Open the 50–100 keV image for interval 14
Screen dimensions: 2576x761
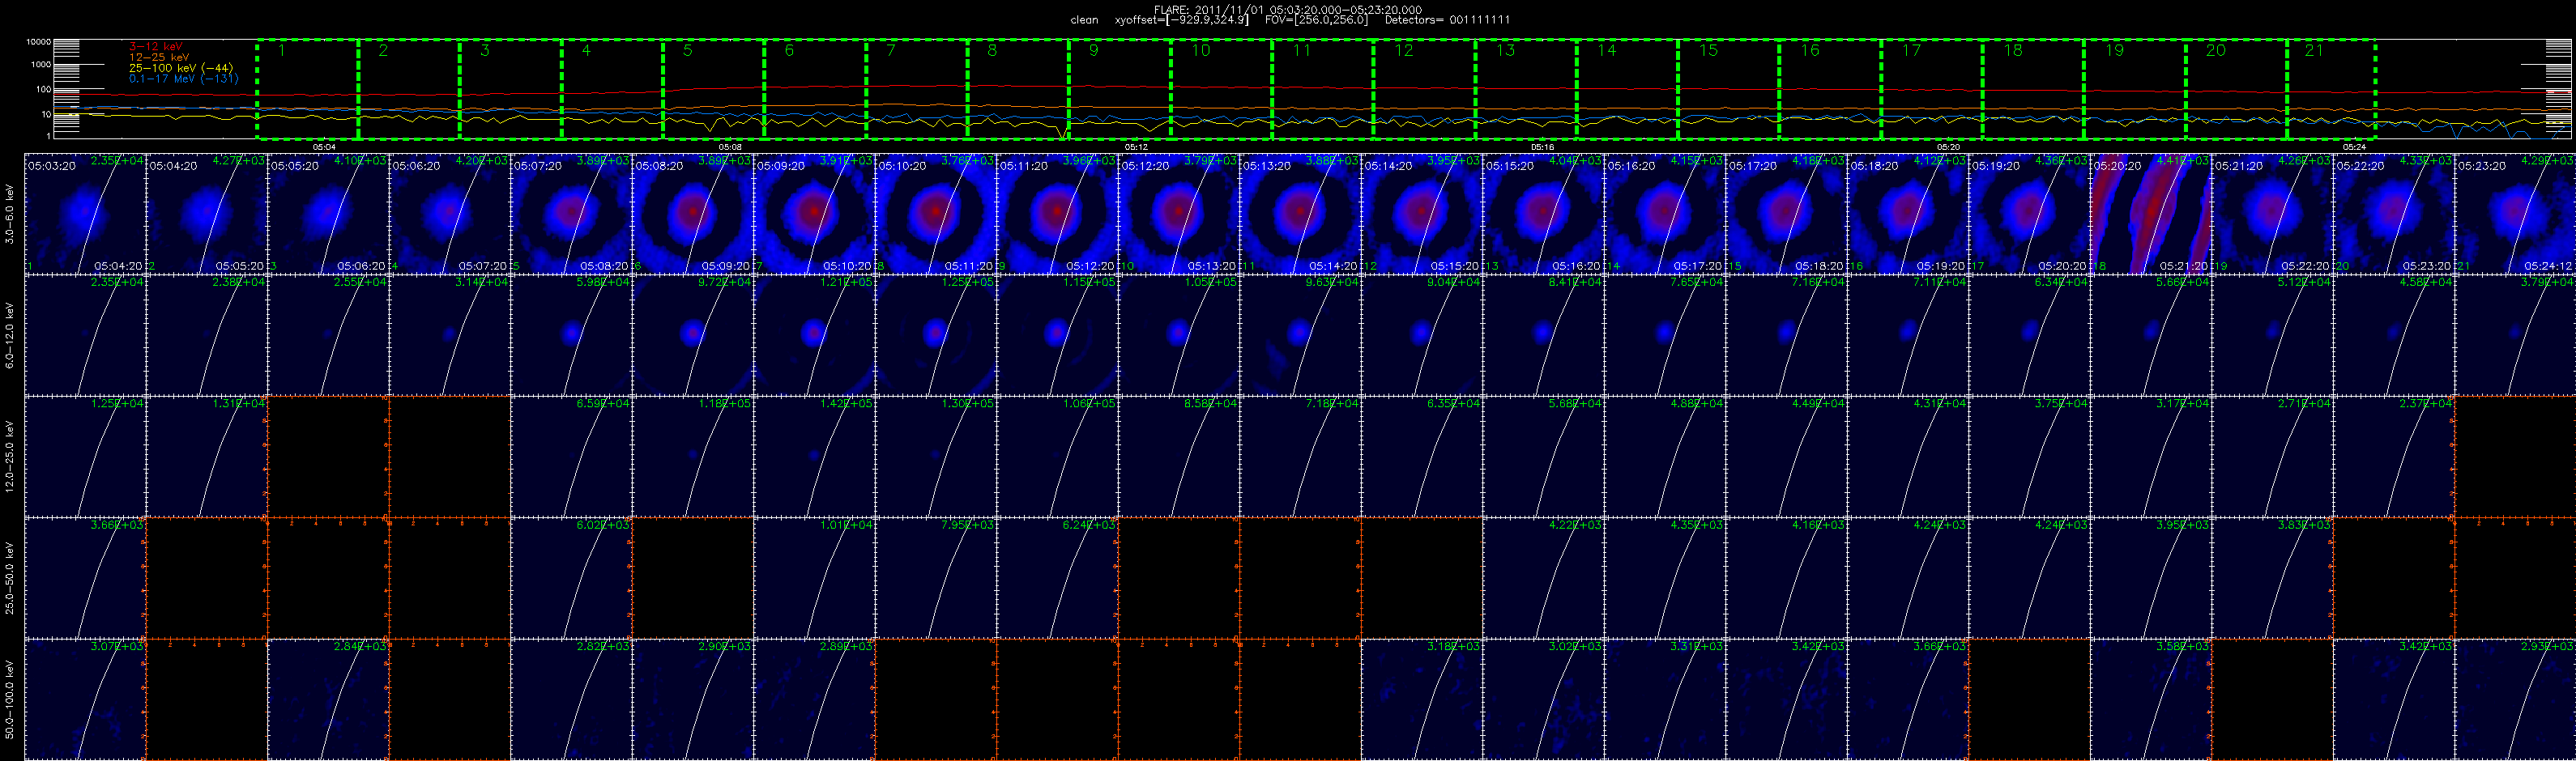(1665, 699)
